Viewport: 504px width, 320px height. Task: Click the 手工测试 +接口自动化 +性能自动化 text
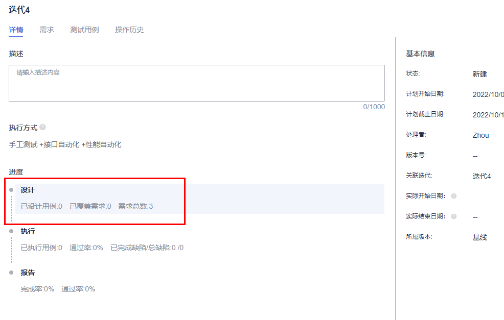tap(65, 145)
